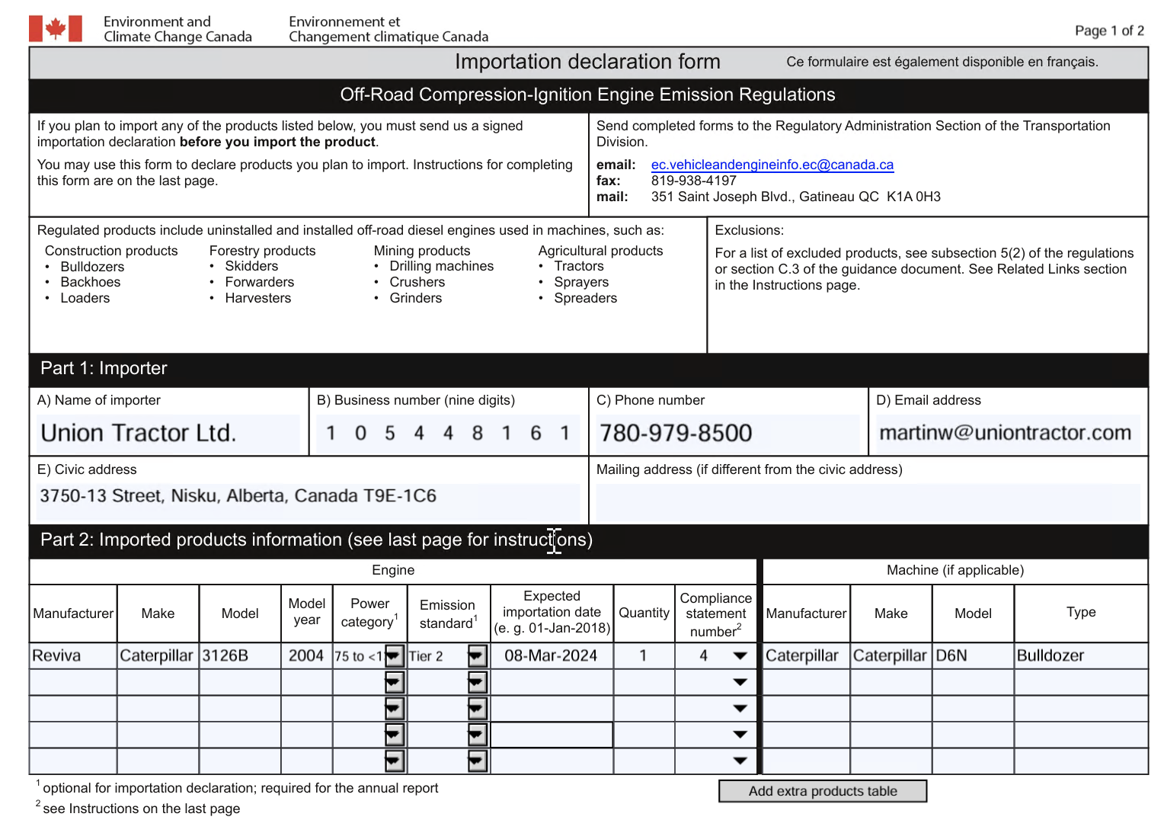Image resolution: width=1164 pixels, height=820 pixels.
Task: Click engine Model cell in fifth product row
Action: point(240,761)
